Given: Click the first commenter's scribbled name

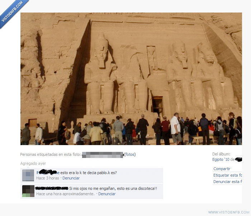Looking at the screenshot, I should click(x=48, y=172).
